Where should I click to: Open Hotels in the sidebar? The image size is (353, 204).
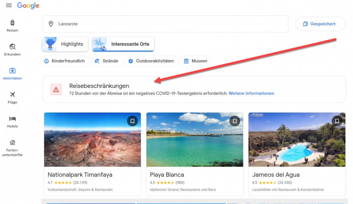point(13,122)
